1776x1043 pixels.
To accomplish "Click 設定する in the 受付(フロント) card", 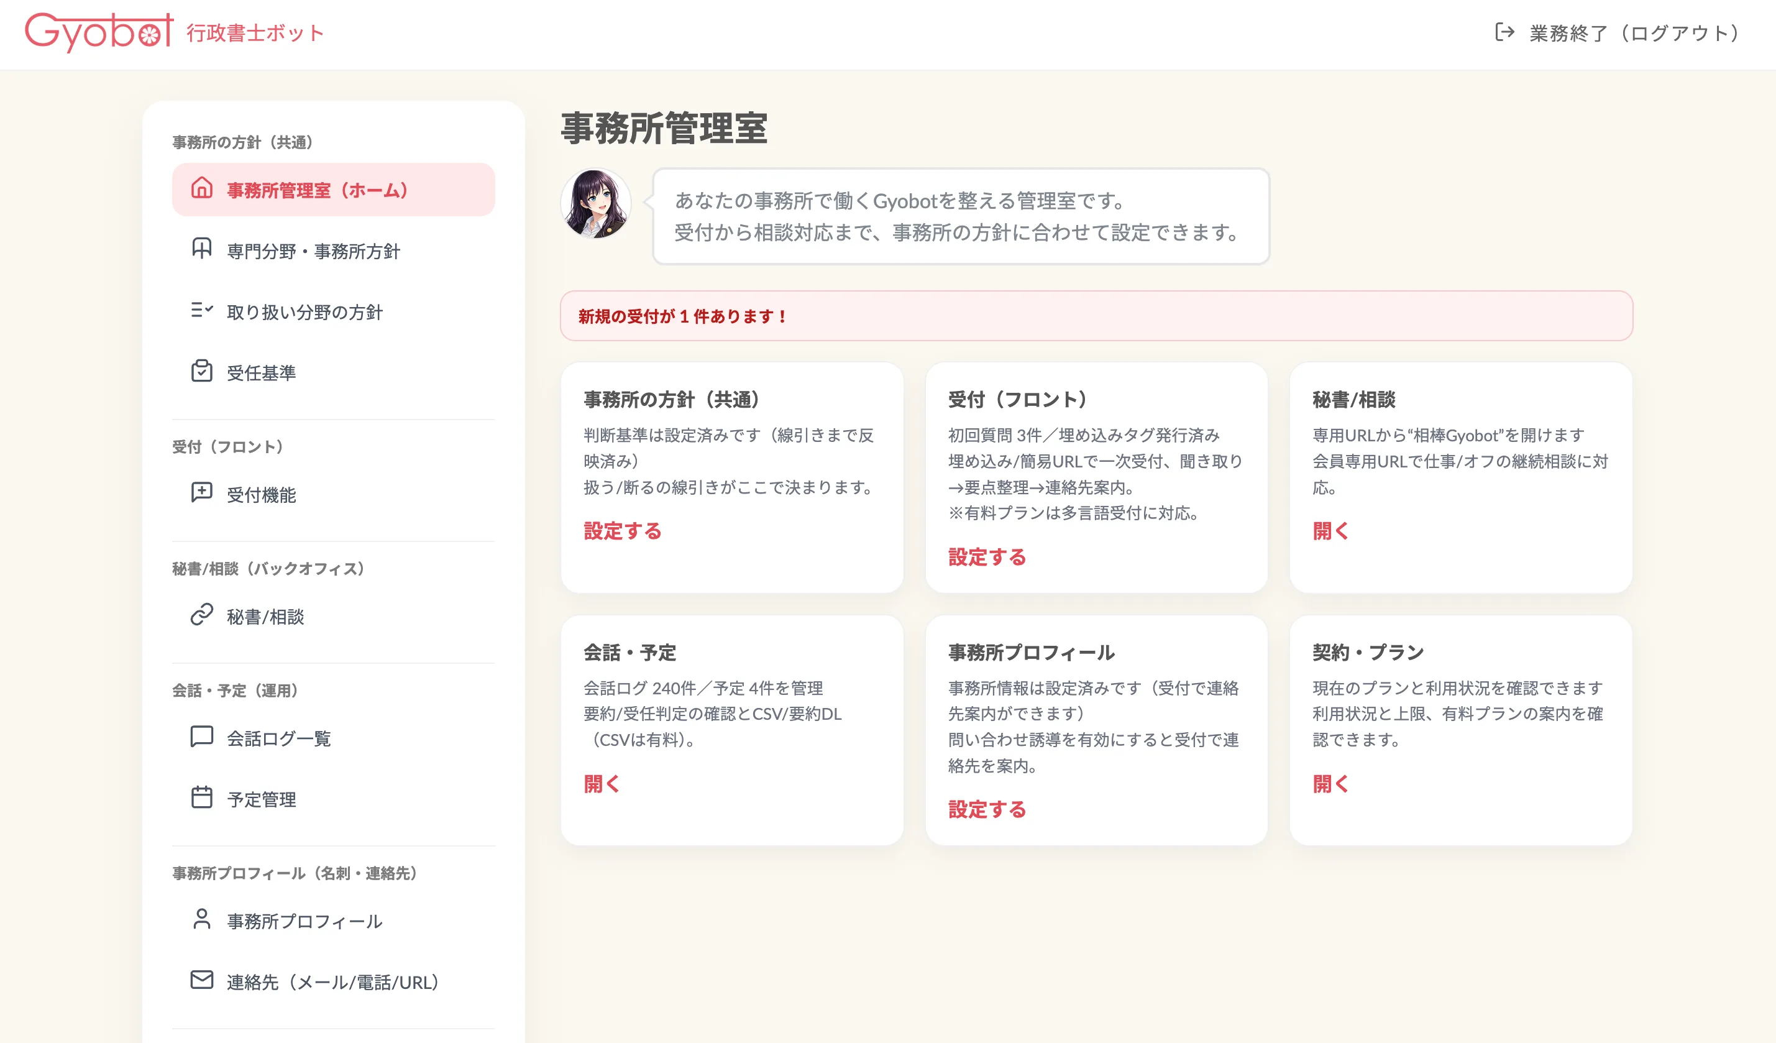I will coord(987,558).
